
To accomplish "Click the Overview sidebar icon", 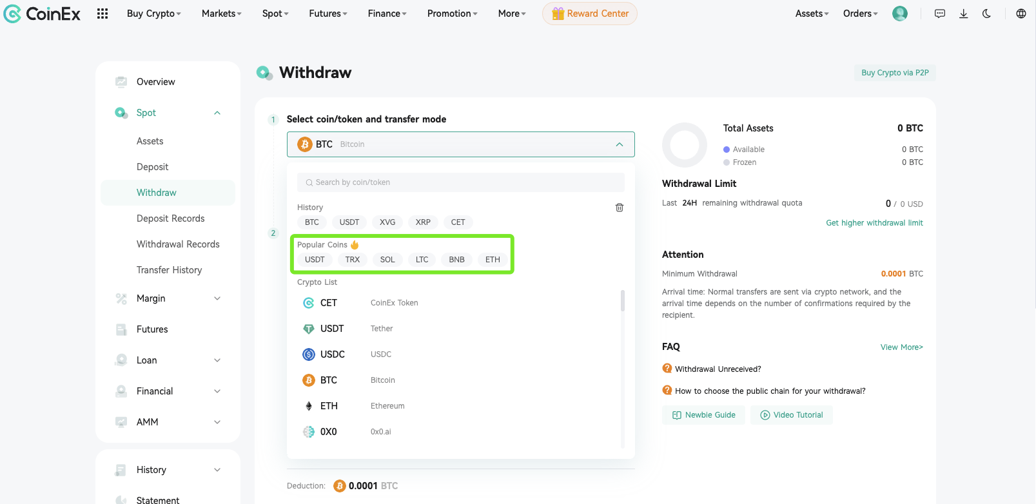I will (121, 82).
